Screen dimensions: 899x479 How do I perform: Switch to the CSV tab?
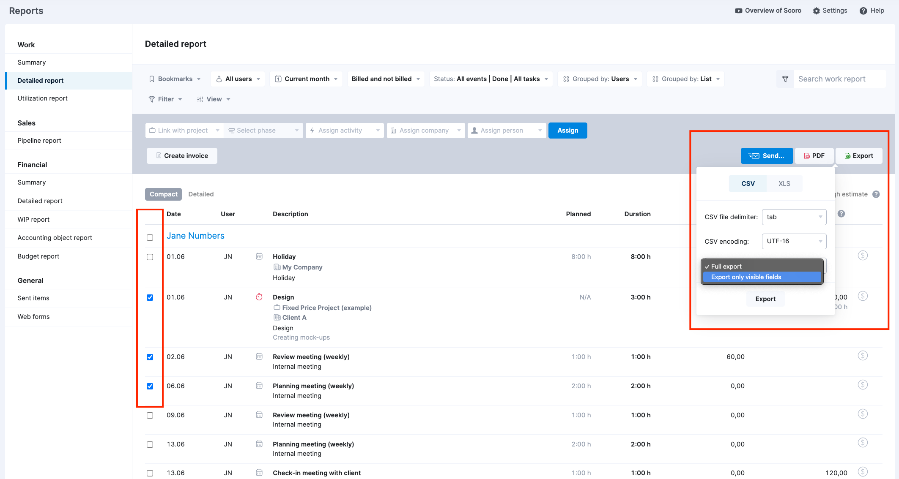tap(748, 184)
